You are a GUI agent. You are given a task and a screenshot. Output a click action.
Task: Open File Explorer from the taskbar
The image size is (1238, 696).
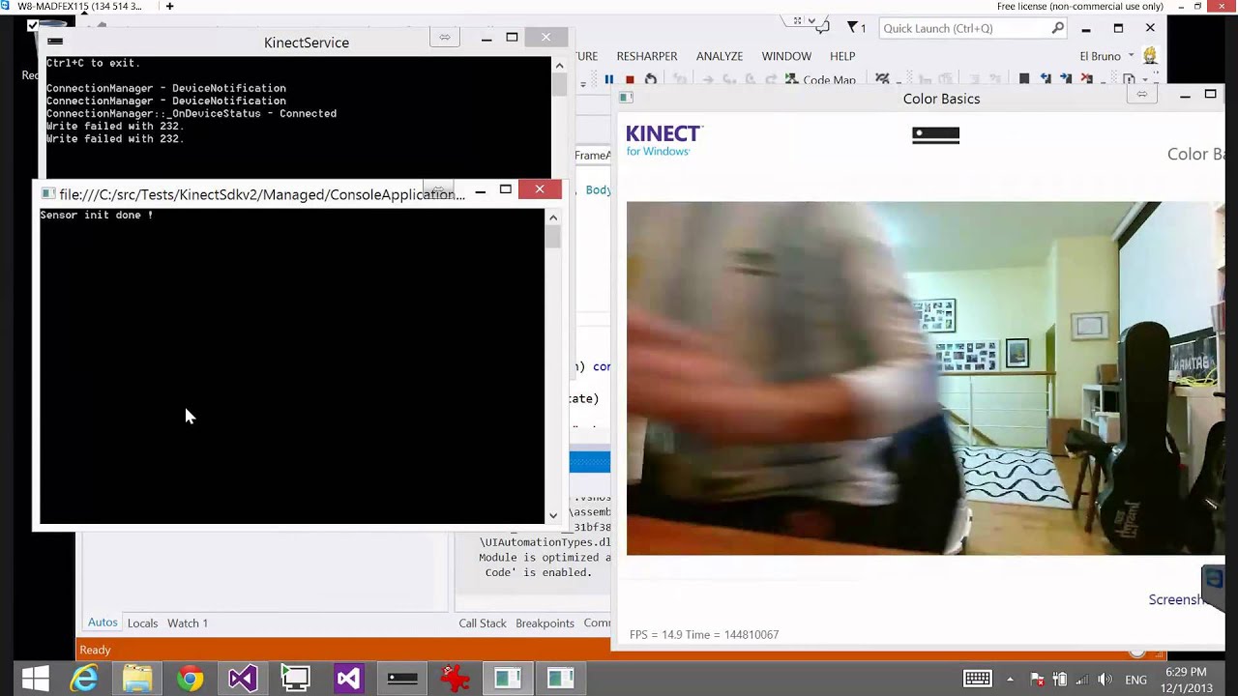tap(137, 680)
